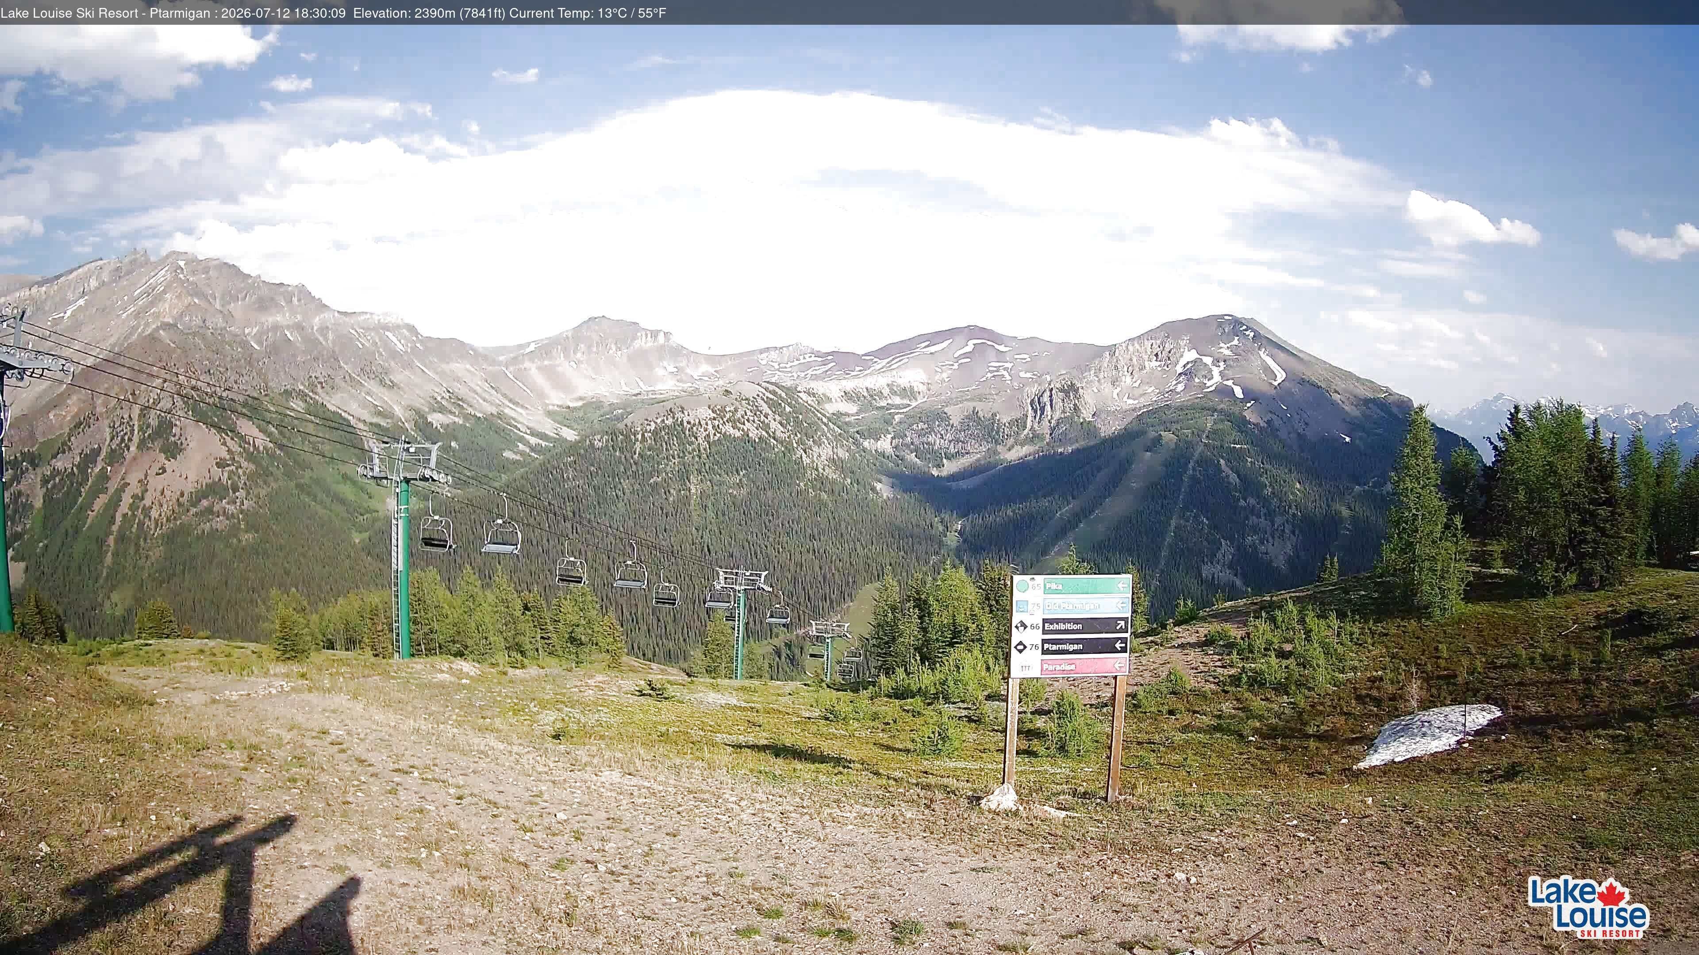Click the black diamond marker beside run 76
Viewport: 1699px width, 955px height.
point(1020,647)
